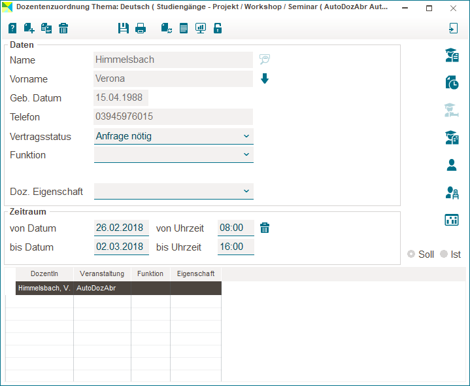
Task: Click the copy record icon
Action: [46, 28]
